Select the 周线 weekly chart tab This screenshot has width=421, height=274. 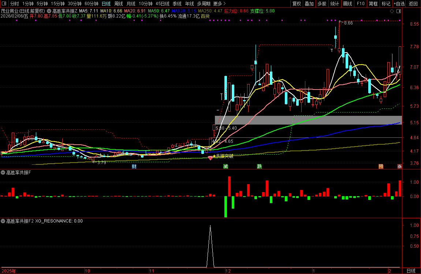click(118, 4)
